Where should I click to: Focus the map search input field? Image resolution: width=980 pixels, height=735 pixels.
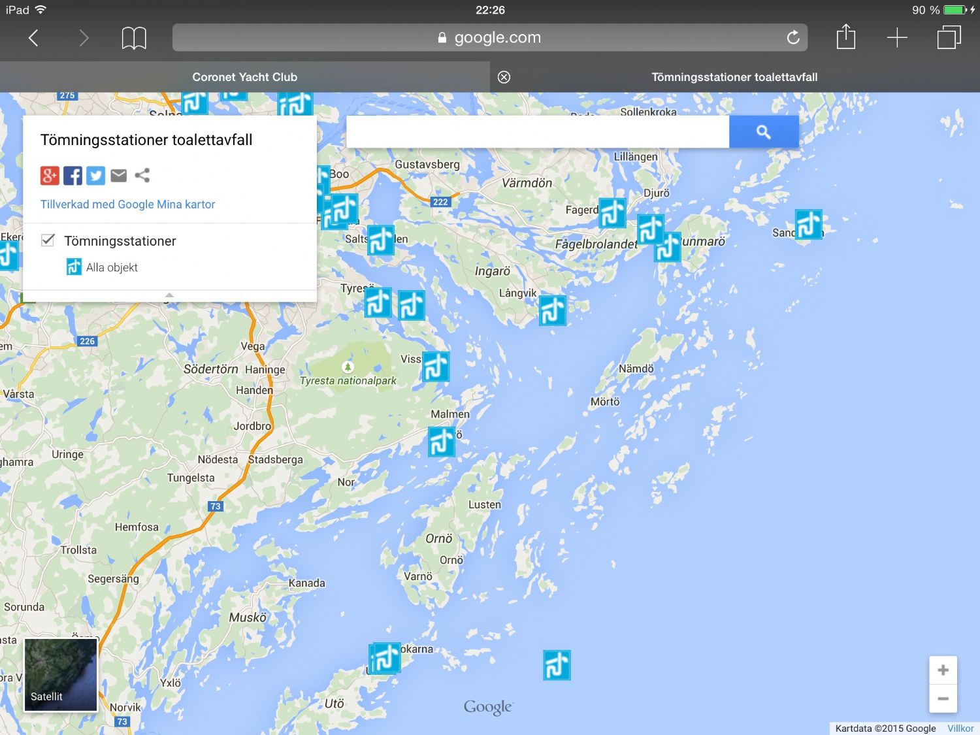coord(537,132)
